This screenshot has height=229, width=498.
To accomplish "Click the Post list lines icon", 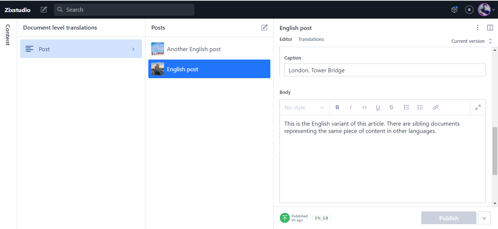I will (x=30, y=49).
